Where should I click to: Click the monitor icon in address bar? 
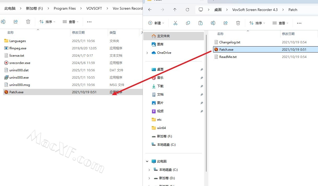click(201, 10)
